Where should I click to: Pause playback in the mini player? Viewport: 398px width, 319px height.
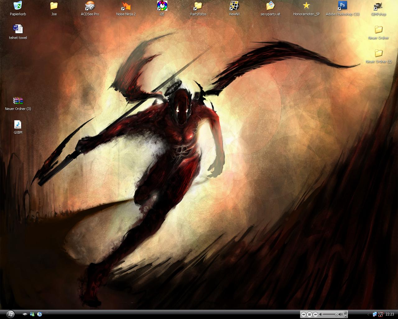309,314
